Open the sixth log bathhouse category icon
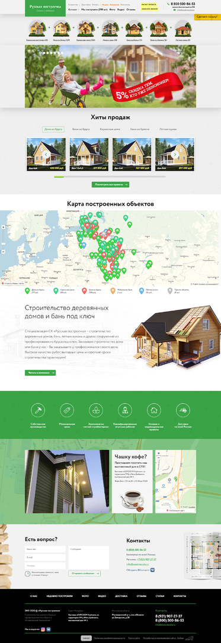The image size is (221, 643). click(158, 28)
